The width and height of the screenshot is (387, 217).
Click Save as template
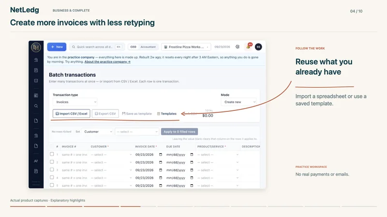[x=137, y=114]
